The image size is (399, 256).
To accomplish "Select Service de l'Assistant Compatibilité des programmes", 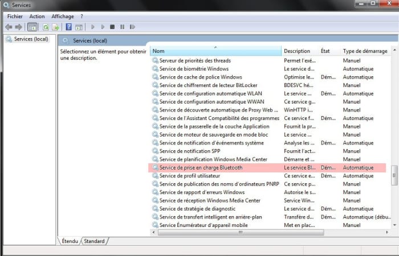I will coord(270,118).
